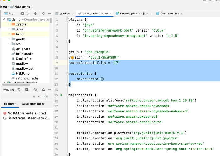This screenshot has height=156, width=220.
Task: Run the dependencies block gutter arrow
Action: [62, 95]
